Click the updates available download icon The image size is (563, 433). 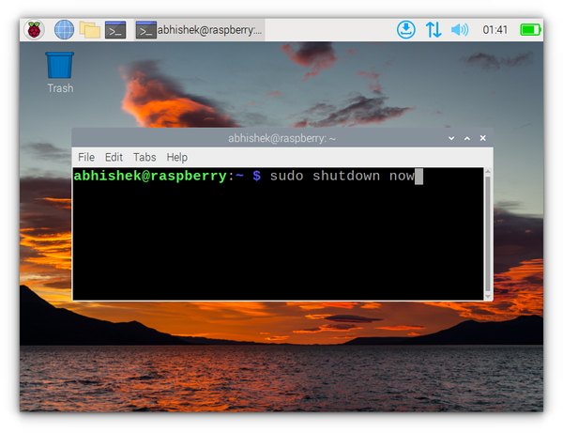tap(405, 30)
